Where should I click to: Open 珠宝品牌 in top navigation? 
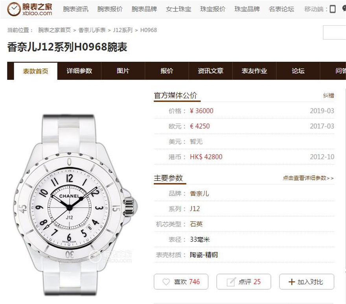[247, 9]
